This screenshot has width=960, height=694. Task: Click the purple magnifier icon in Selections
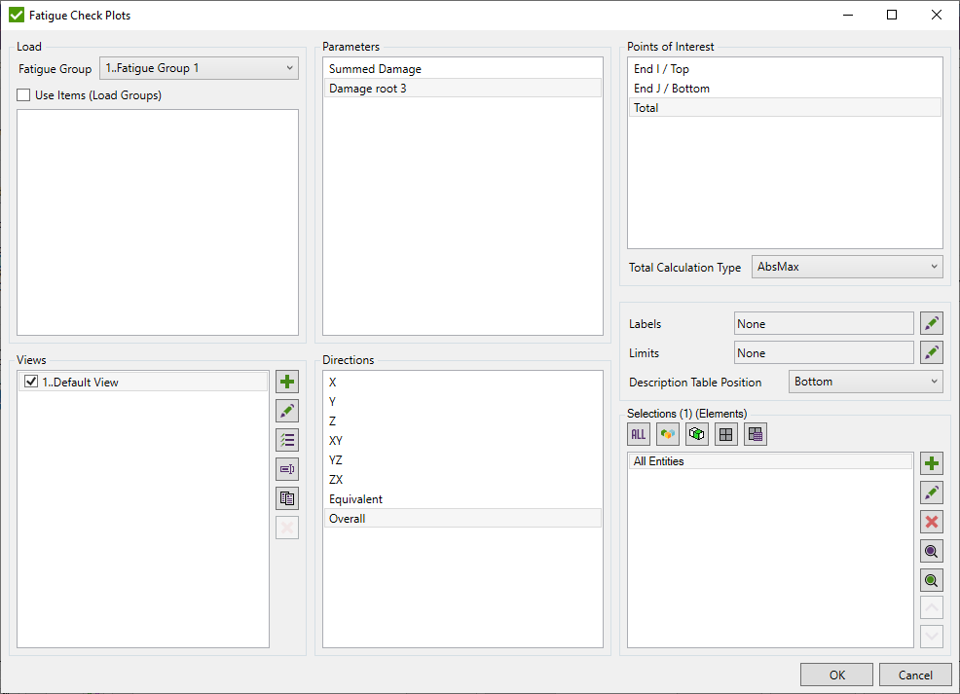tap(932, 551)
